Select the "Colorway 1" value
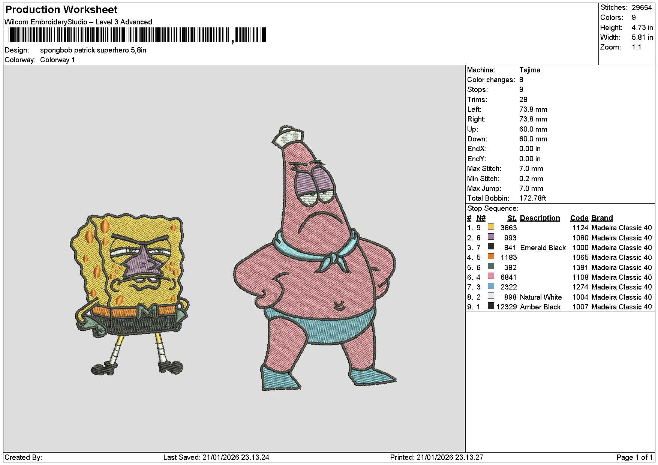The width and height of the screenshot is (658, 465). pyautogui.click(x=57, y=60)
